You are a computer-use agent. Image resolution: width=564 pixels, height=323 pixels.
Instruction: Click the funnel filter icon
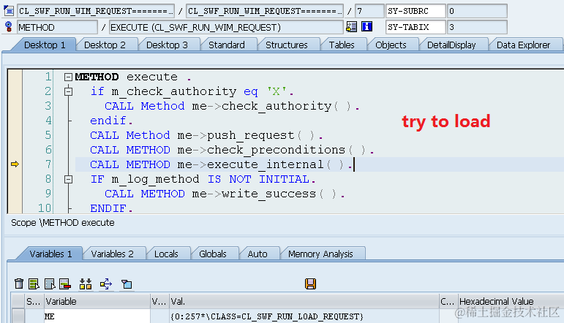click(x=127, y=284)
